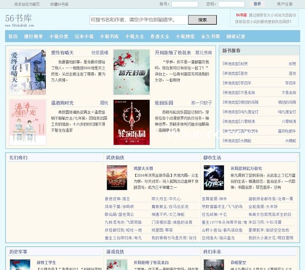Open [其他类型]李四羊 in 新书推荐 list
This screenshot has height=270, width=305.
[x=237, y=83]
